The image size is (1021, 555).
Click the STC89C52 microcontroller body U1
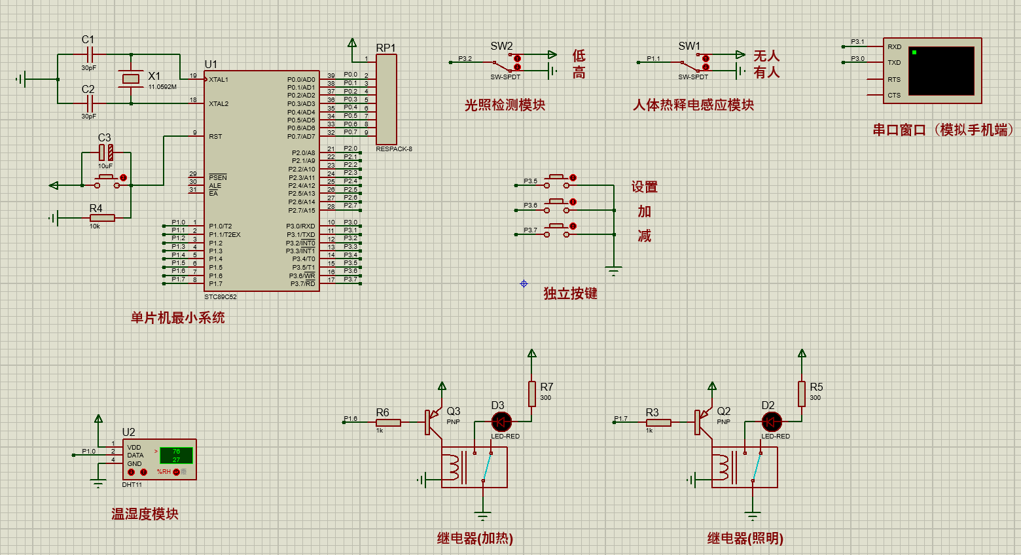click(262, 181)
